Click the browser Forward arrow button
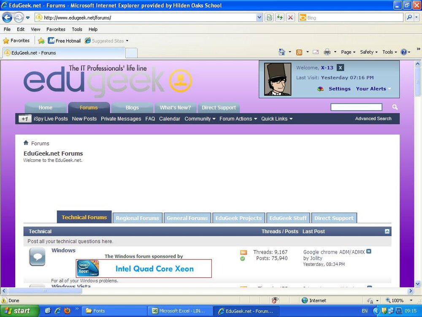The image size is (422, 317). pyautogui.click(x=19, y=18)
